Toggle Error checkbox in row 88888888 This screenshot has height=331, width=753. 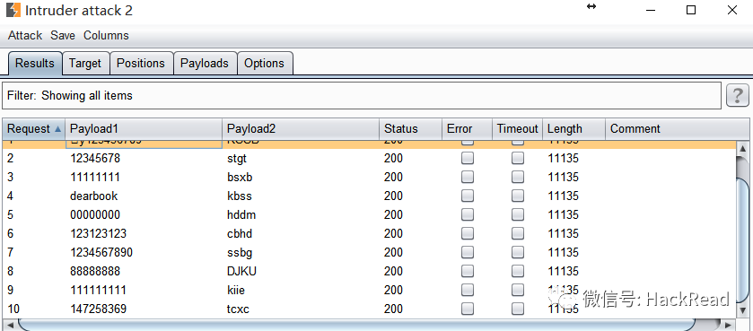click(468, 271)
